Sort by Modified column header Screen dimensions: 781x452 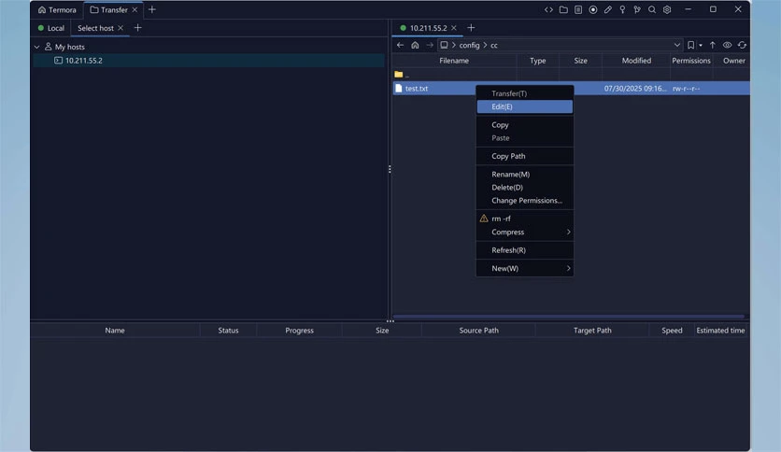click(x=636, y=60)
